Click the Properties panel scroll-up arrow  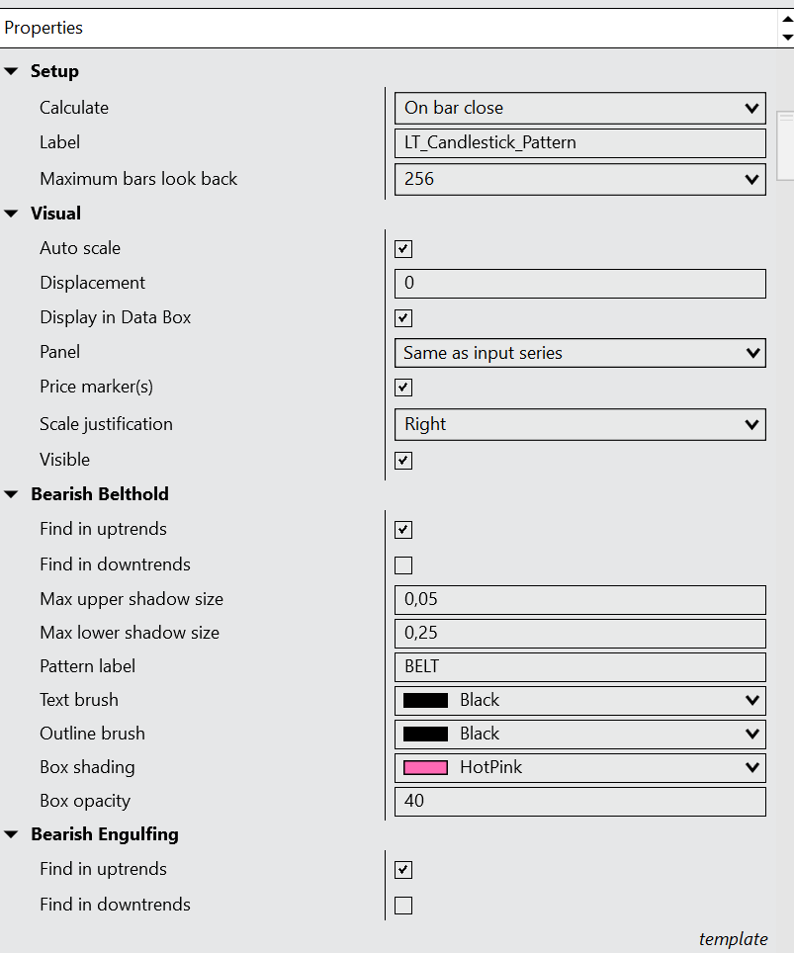point(787,20)
